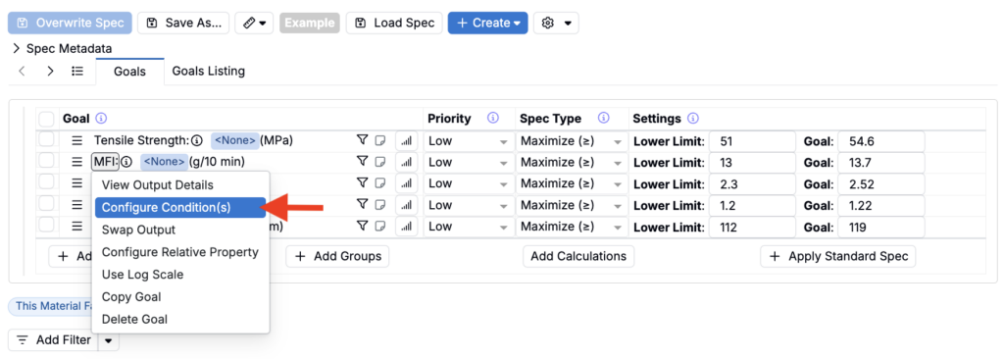Choose Configure Condition(s) menu entry
Viewport: 1004px width, 359px height.
[x=180, y=208]
